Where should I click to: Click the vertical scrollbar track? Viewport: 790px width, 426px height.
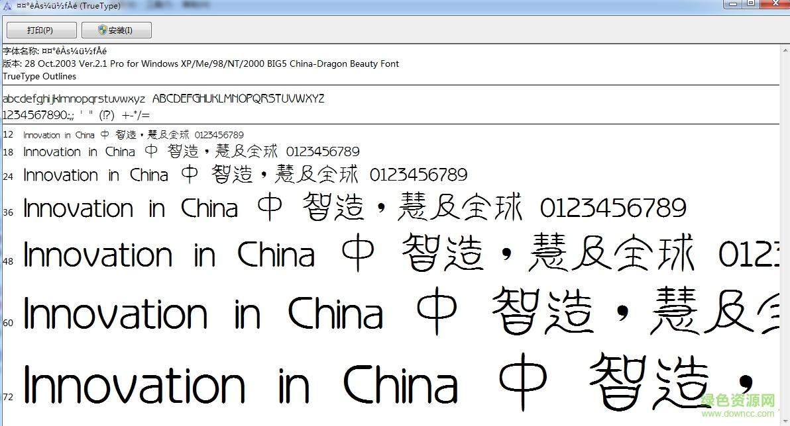pos(785,232)
